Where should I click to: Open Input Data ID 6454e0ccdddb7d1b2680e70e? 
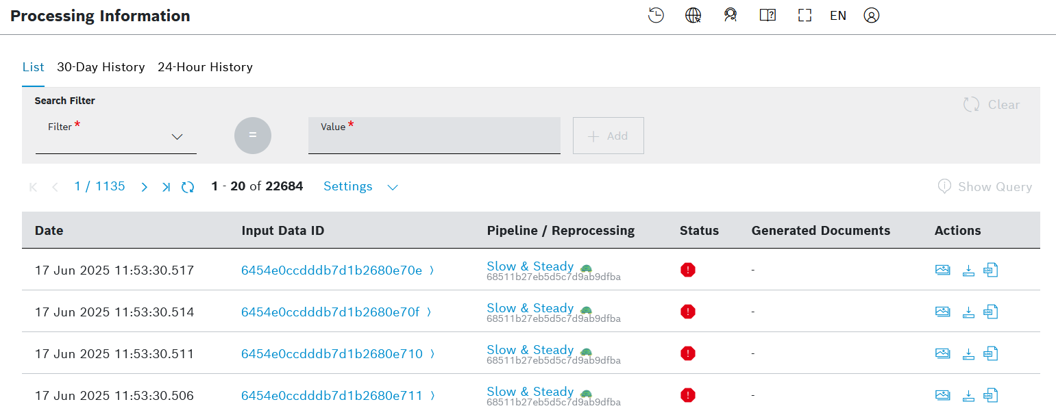pos(332,271)
